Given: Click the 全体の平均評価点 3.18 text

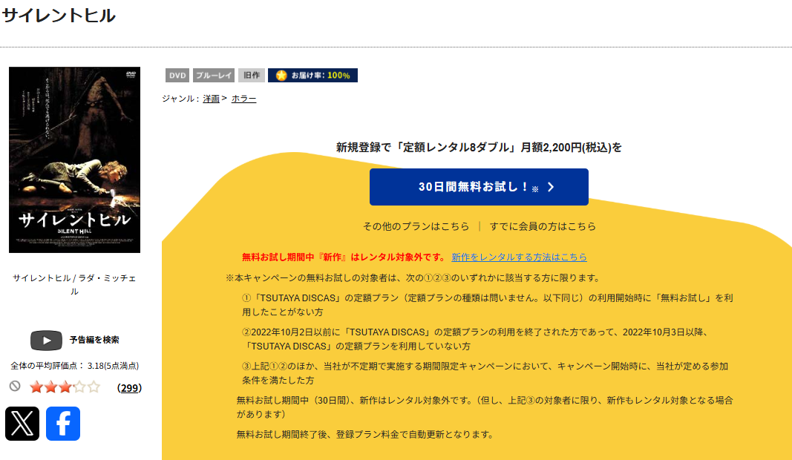Looking at the screenshot, I should tap(75, 366).
